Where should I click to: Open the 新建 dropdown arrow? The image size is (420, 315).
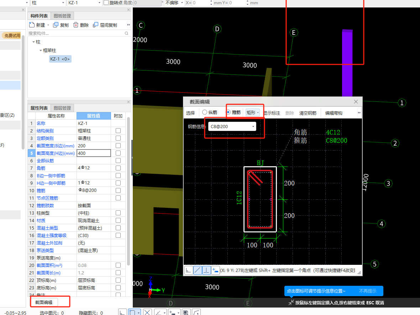(48, 25)
